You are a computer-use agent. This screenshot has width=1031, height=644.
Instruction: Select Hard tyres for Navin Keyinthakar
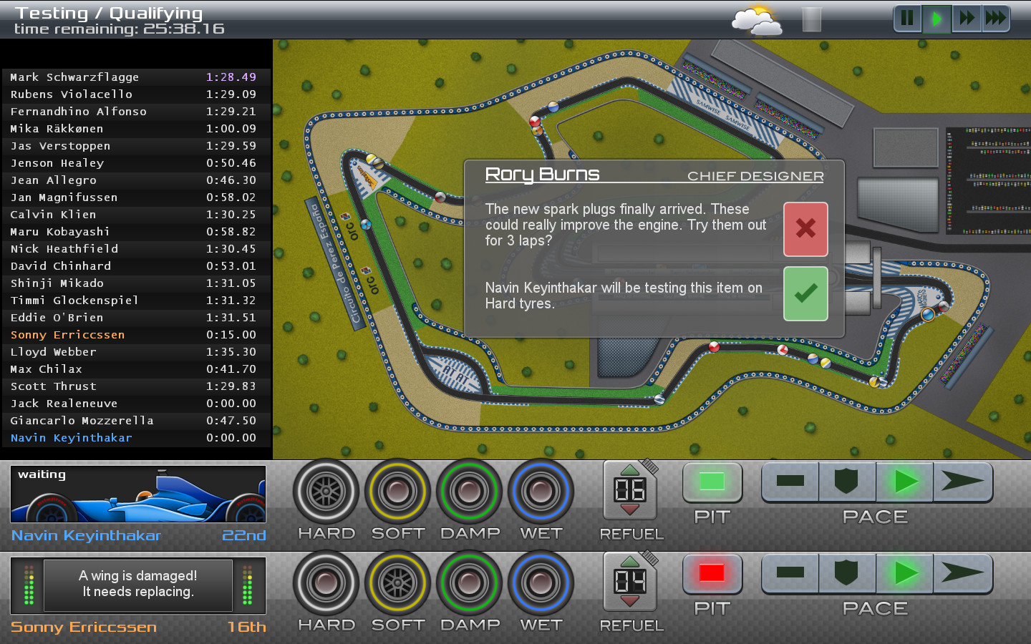(326, 491)
